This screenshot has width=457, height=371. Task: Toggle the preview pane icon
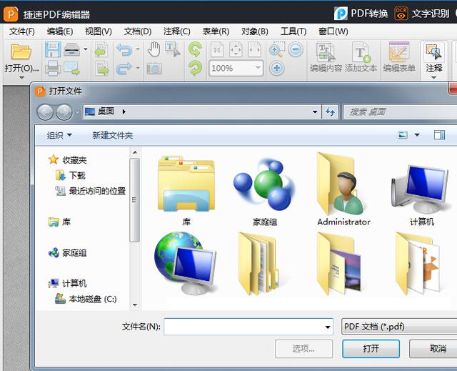click(x=439, y=135)
